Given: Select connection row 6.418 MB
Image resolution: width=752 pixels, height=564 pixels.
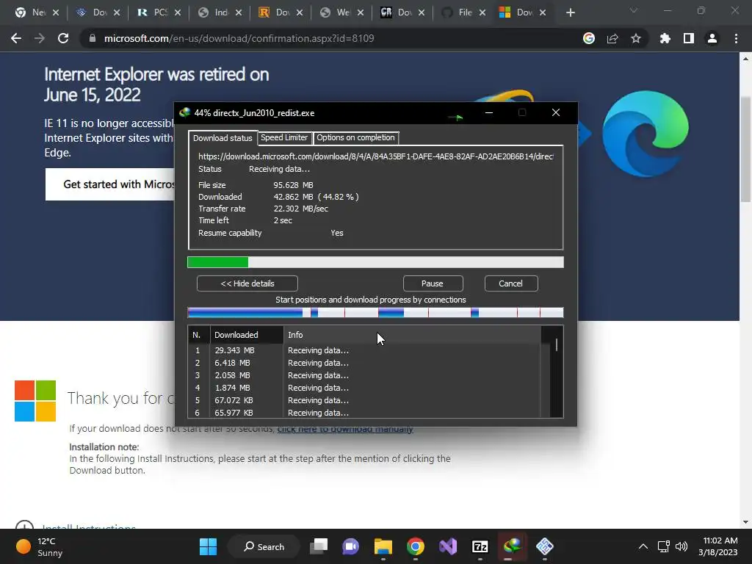Looking at the screenshot, I should (364, 363).
